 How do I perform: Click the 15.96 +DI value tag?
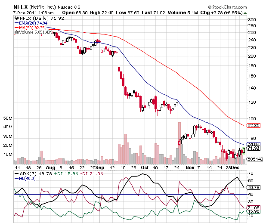(253, 211)
